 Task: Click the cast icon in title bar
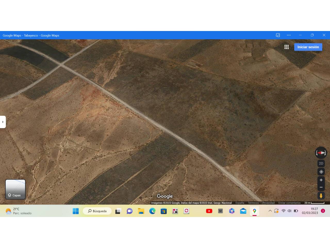coord(278,35)
